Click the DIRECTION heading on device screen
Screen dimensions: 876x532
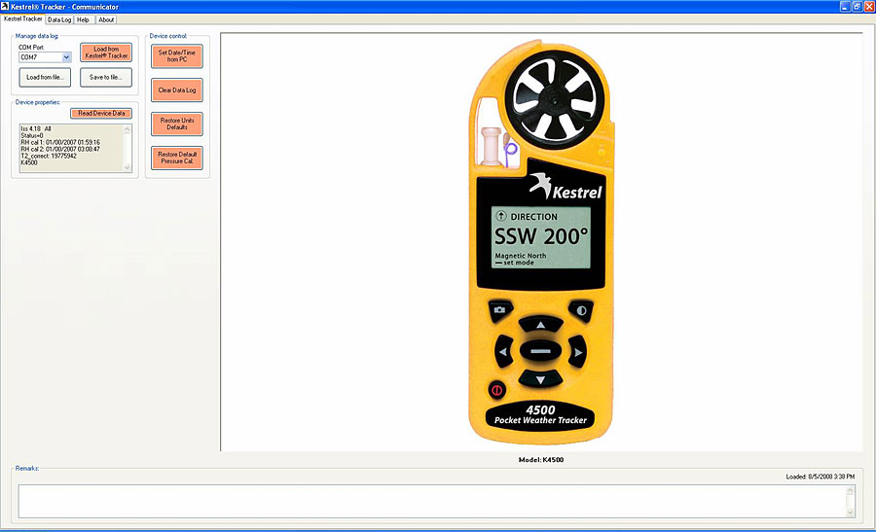click(533, 217)
